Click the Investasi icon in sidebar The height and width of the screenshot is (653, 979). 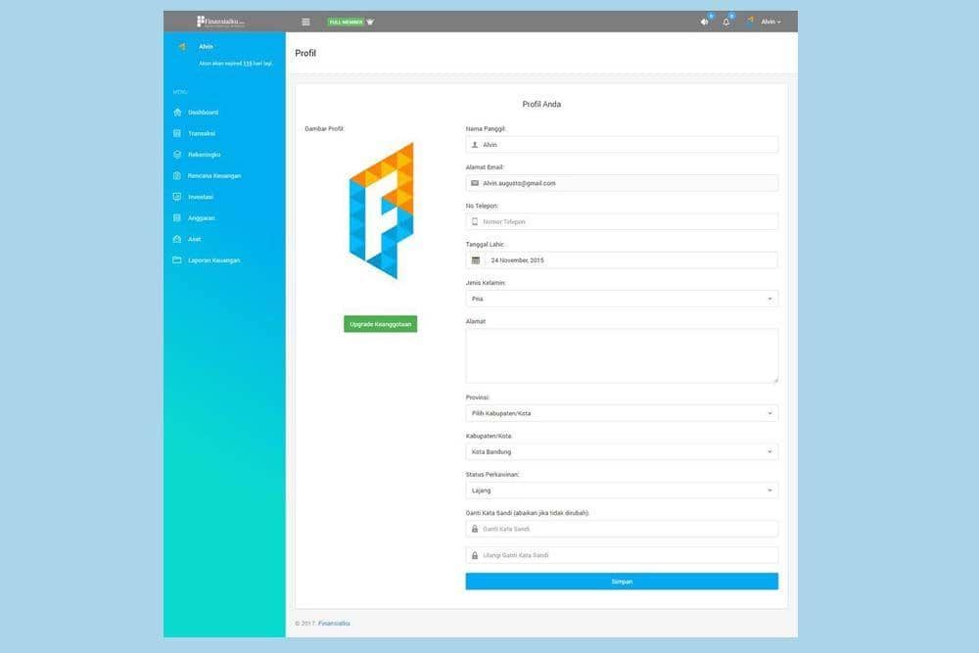[177, 197]
